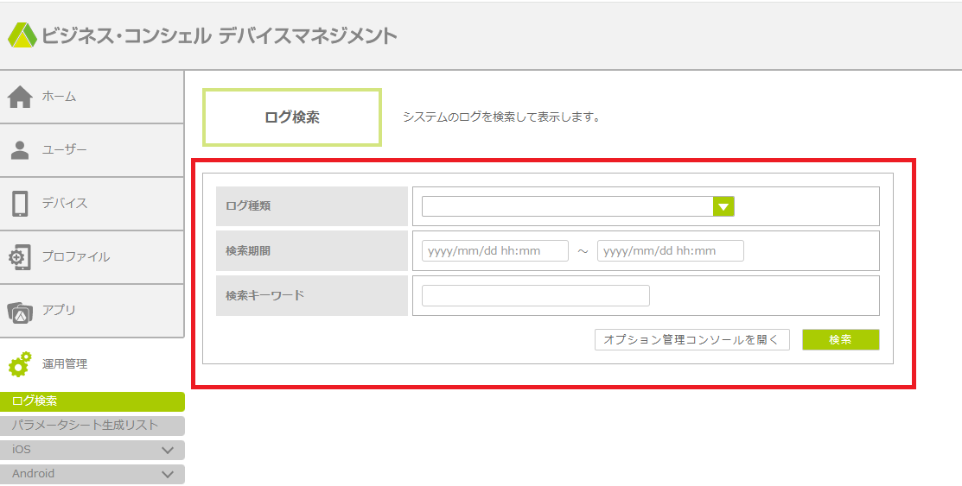The height and width of the screenshot is (486, 962).
Task: Click the User person icon
Action: (x=20, y=150)
